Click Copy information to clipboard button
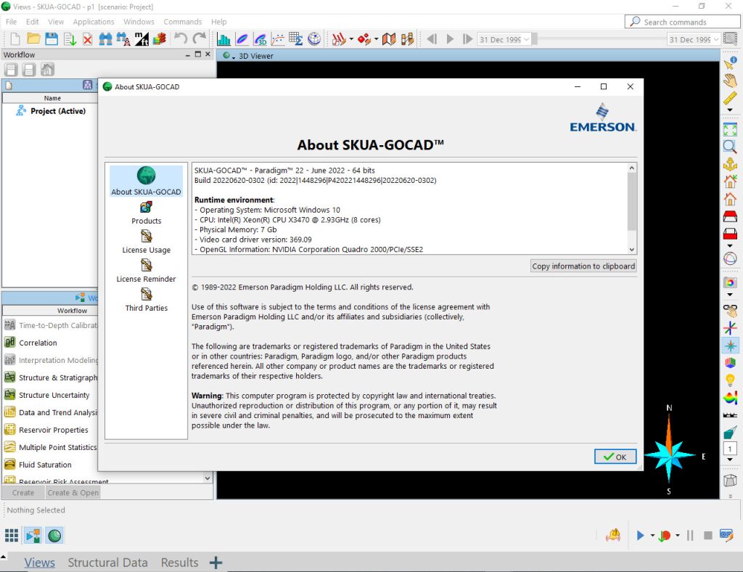This screenshot has width=743, height=572. pyautogui.click(x=583, y=266)
